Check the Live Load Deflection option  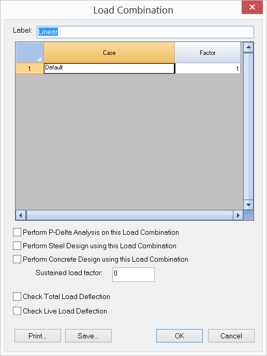click(x=17, y=311)
